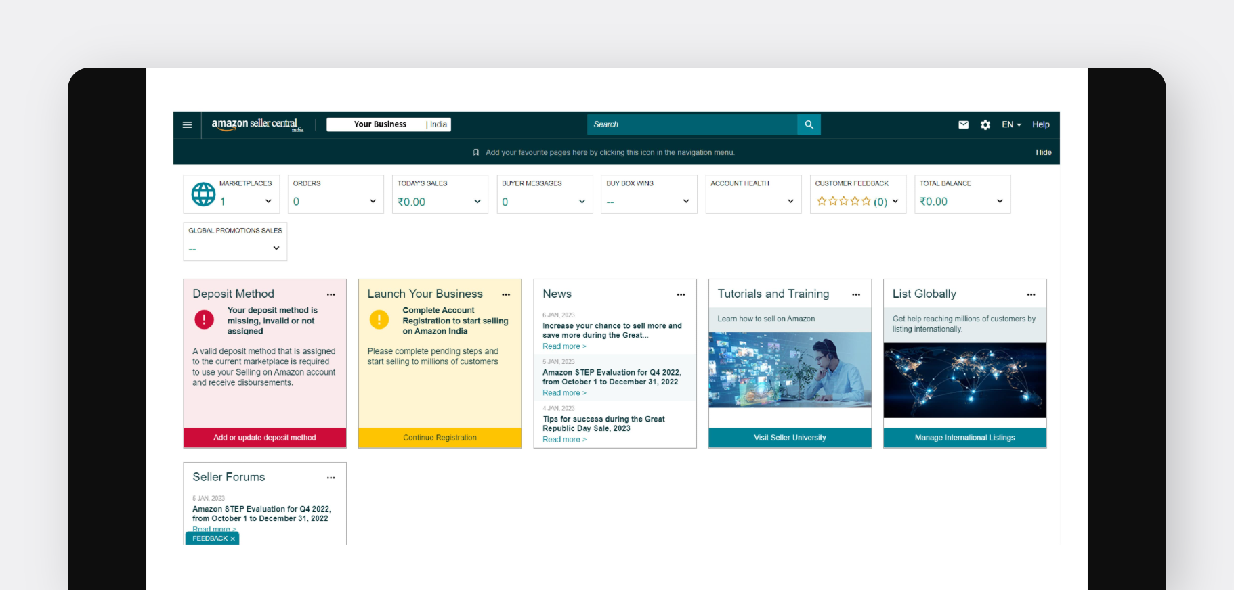Screen dimensions: 1234x590
Task: Click the Total Balance ₹0.00 value
Action: coord(933,202)
